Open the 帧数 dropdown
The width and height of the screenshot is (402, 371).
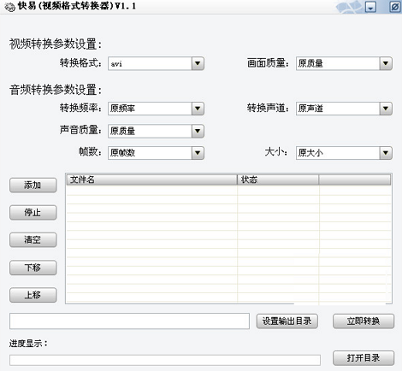click(156, 153)
